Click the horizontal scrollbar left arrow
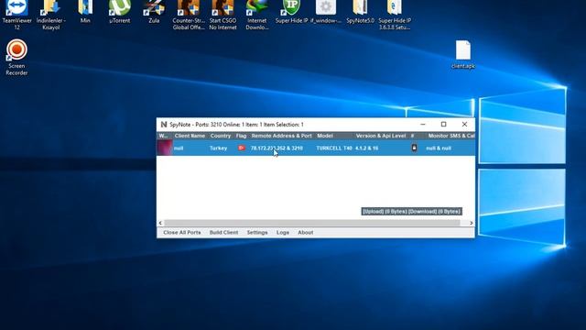This screenshot has width=586, height=330. (x=160, y=223)
